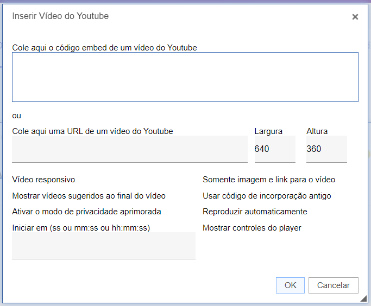
Task: Focus the Iniciar em start time field
Action: click(x=104, y=246)
